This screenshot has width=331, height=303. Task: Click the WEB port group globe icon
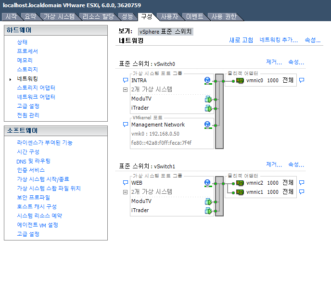click(x=208, y=183)
